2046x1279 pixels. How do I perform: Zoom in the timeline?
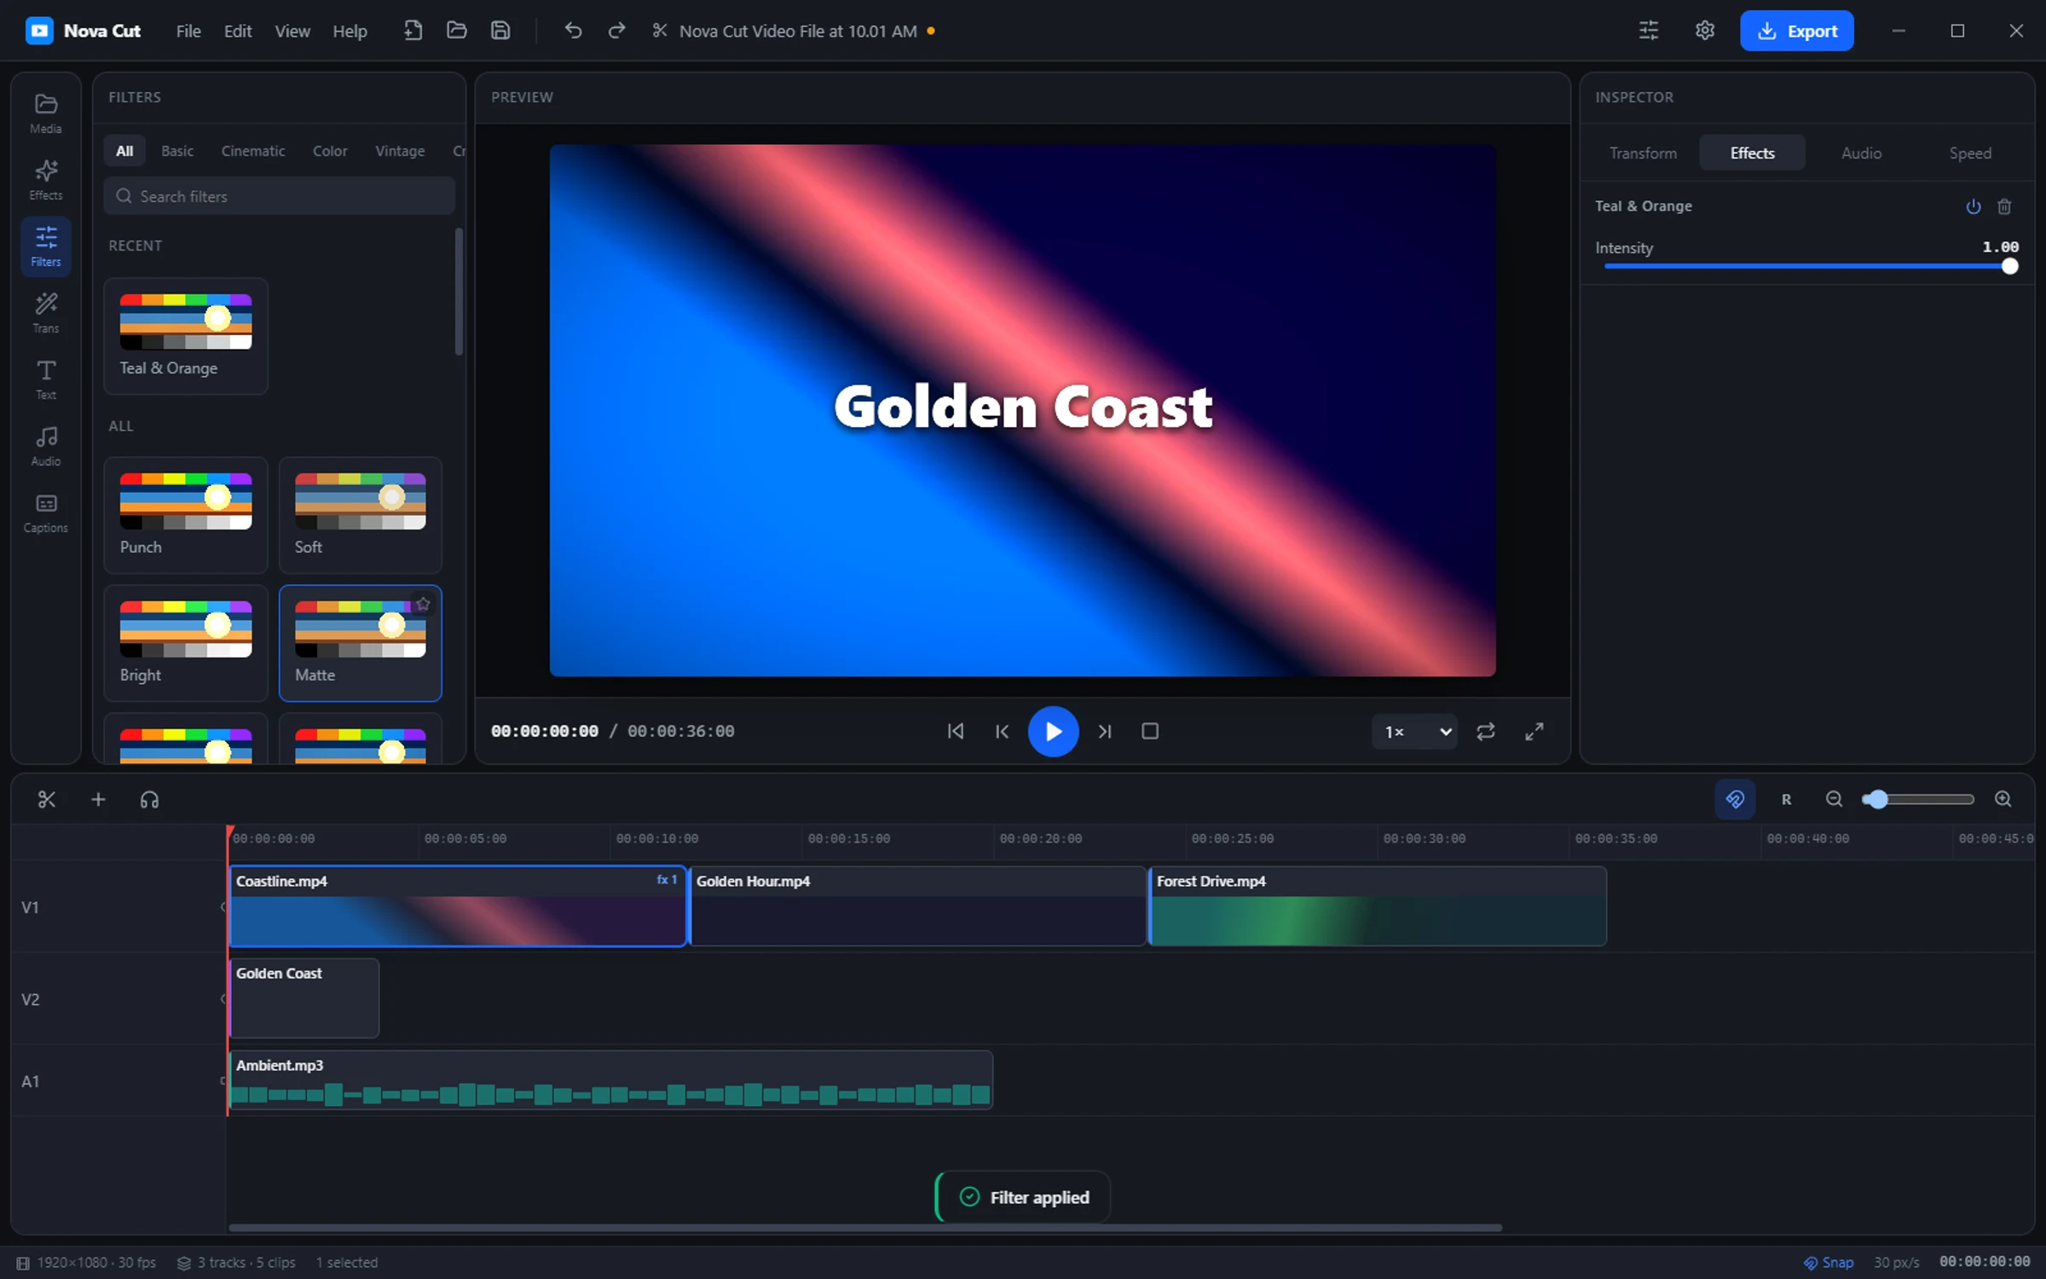point(2003,799)
